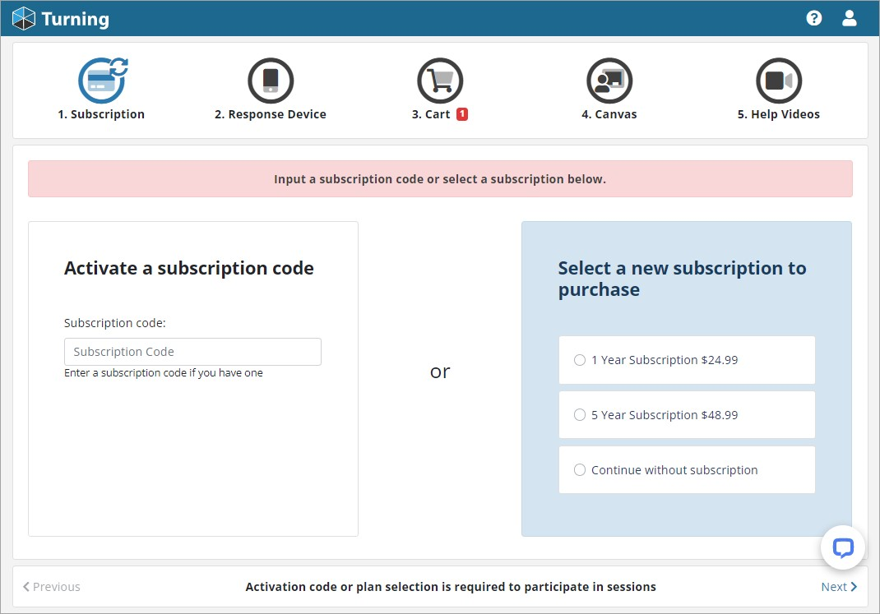Click the 'Activate a subscription code' heading
Viewport: 880px width, 614px height.
(189, 268)
